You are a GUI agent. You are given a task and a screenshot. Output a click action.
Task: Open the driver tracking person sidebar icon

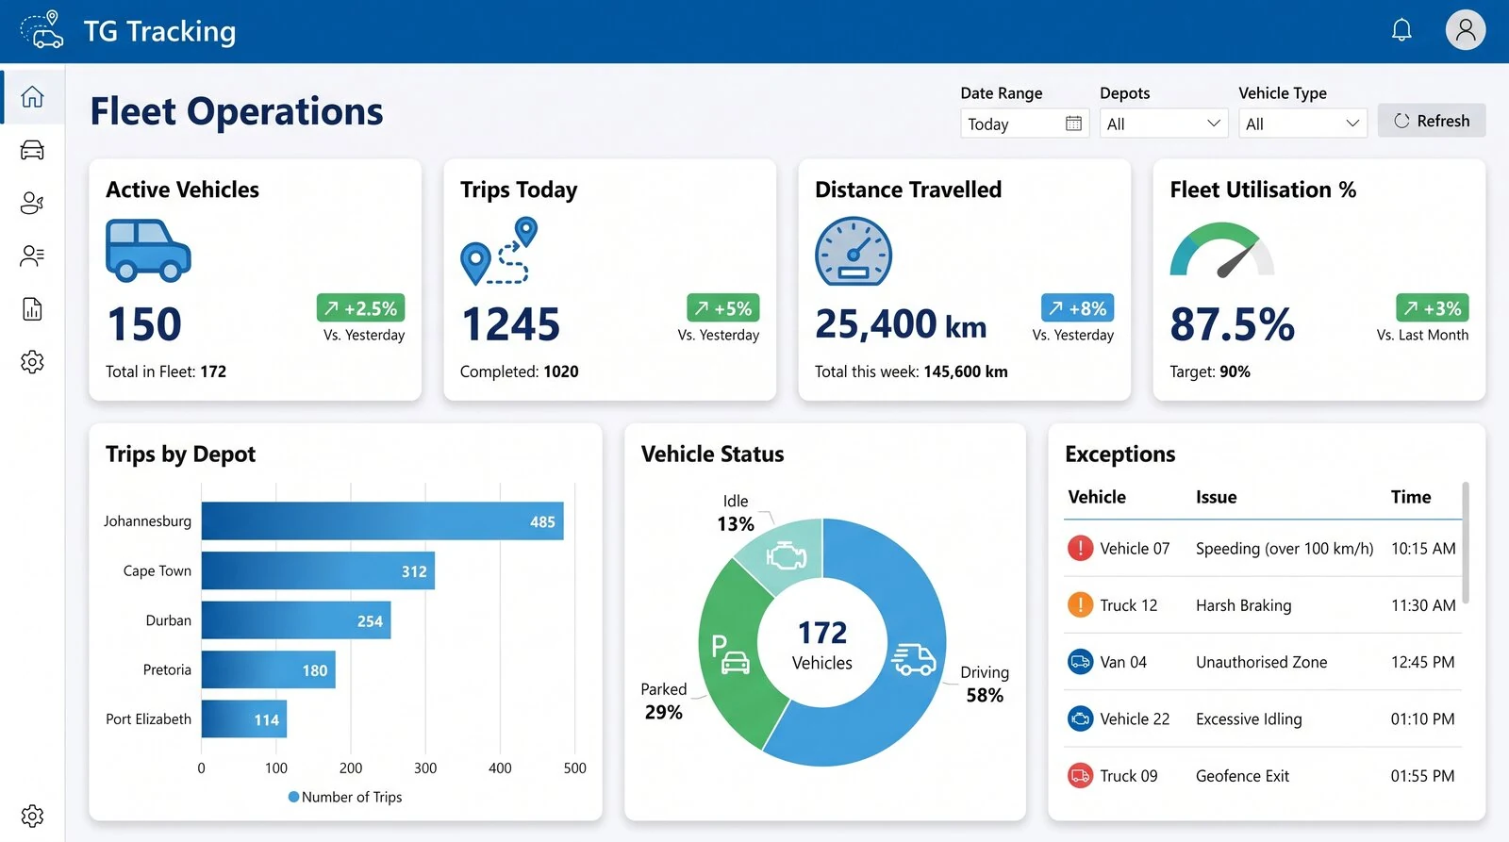pyautogui.click(x=32, y=203)
